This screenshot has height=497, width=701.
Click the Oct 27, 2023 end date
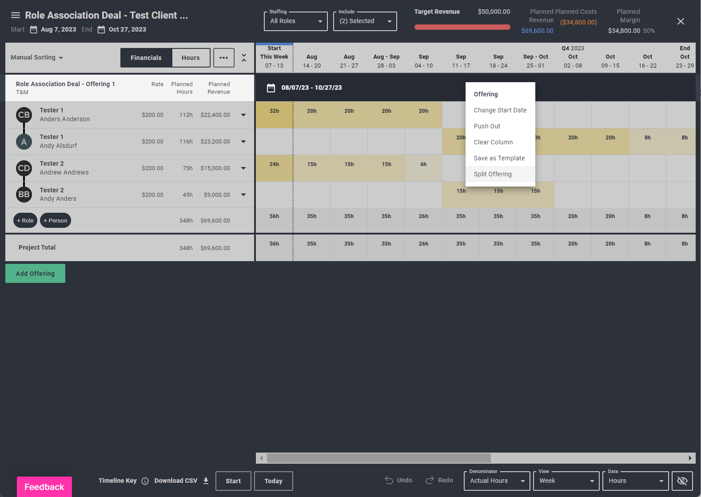tap(127, 29)
